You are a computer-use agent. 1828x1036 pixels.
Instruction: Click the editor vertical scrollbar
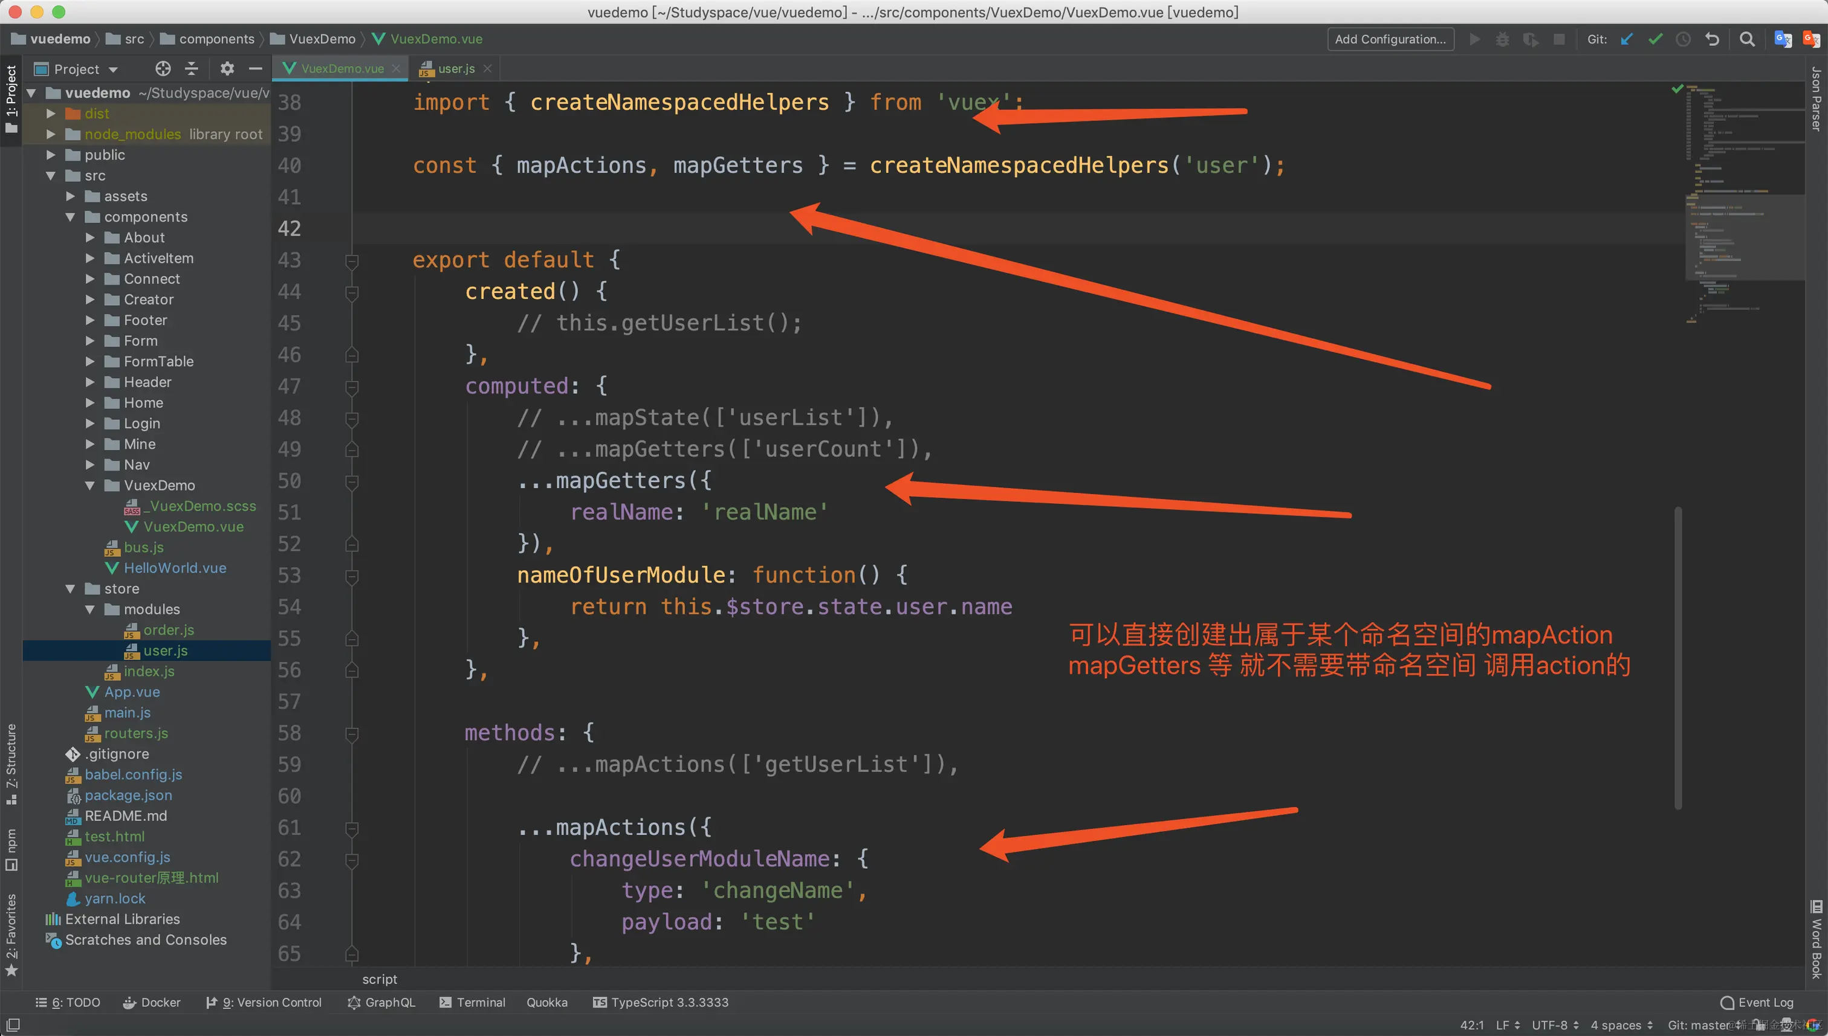pos(1678,657)
